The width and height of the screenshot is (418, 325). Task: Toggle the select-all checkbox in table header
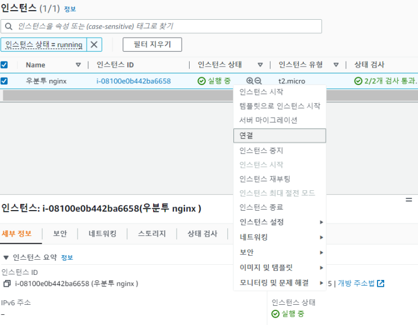[4, 65]
